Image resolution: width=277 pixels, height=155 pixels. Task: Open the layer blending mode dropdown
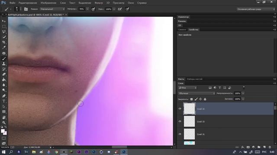pos(196,93)
